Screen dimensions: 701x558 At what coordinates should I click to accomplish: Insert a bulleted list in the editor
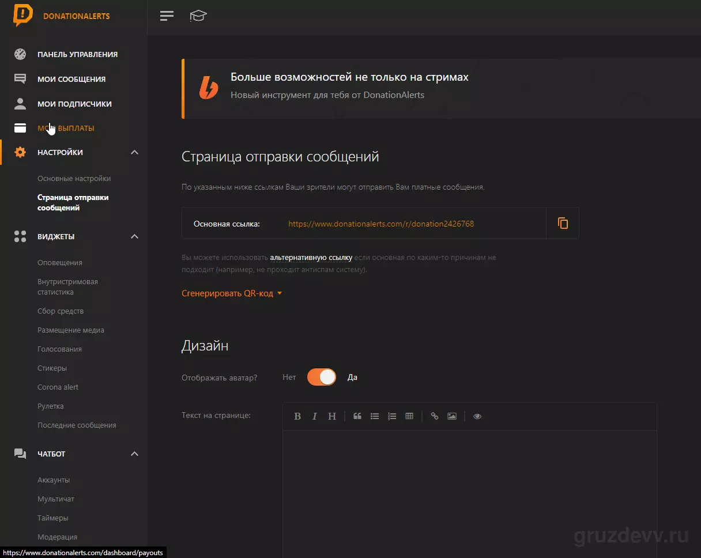pos(375,416)
